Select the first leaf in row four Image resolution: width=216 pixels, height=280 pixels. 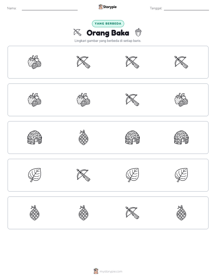click(34, 175)
